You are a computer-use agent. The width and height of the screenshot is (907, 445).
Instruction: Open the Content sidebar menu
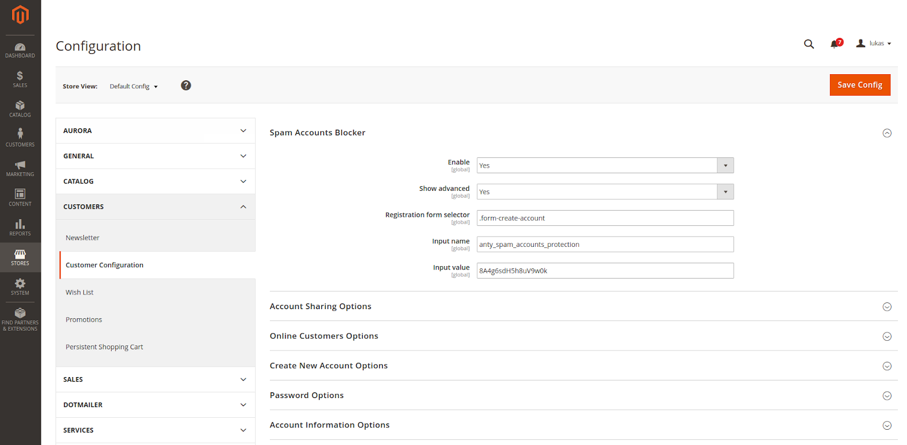coord(20,198)
